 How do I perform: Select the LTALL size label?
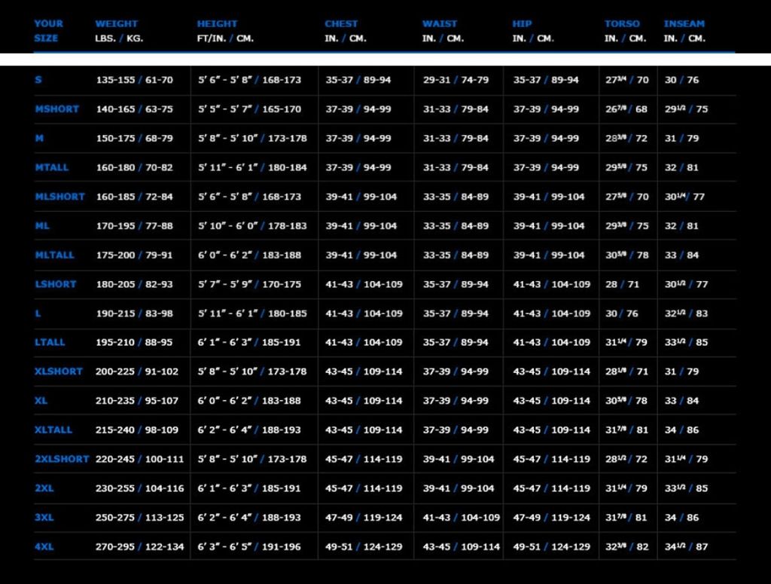[50, 342]
